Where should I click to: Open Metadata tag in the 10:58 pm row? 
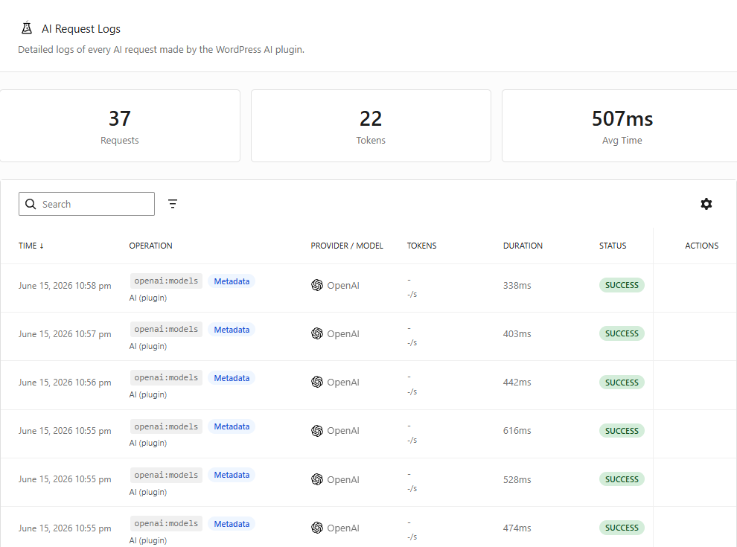(x=232, y=281)
